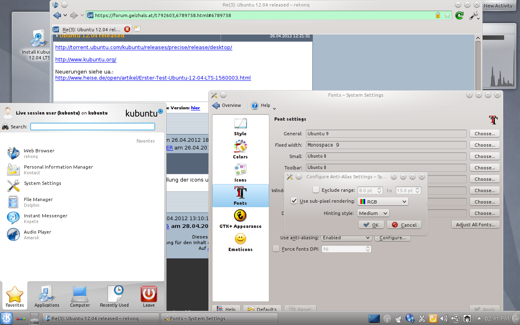Cancel the anti-alias settings dialog
520x325 pixels.
click(x=404, y=225)
